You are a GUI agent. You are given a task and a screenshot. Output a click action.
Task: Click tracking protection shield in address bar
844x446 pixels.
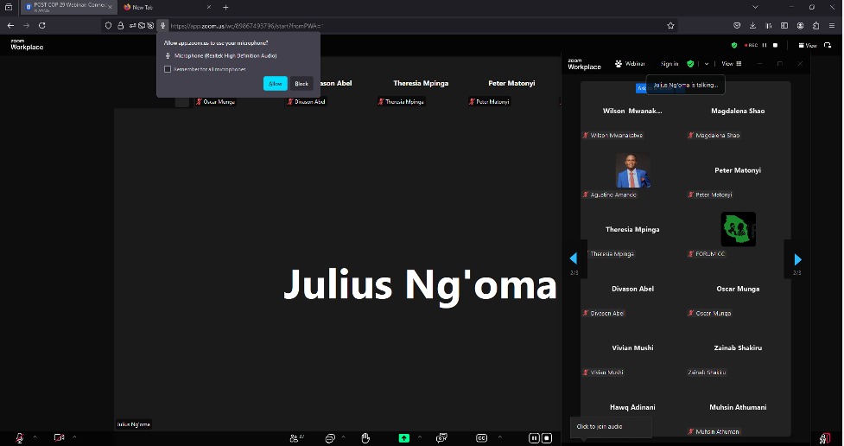click(108, 25)
